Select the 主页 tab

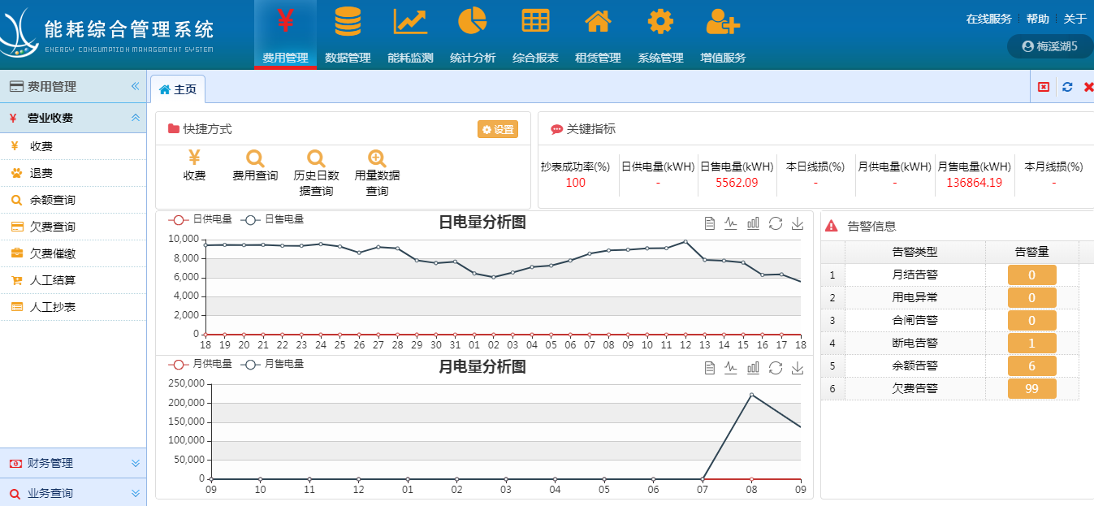point(178,89)
